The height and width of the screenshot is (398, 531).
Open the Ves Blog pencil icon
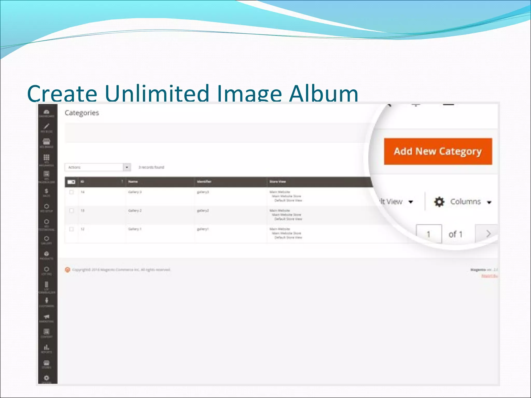tap(47, 128)
